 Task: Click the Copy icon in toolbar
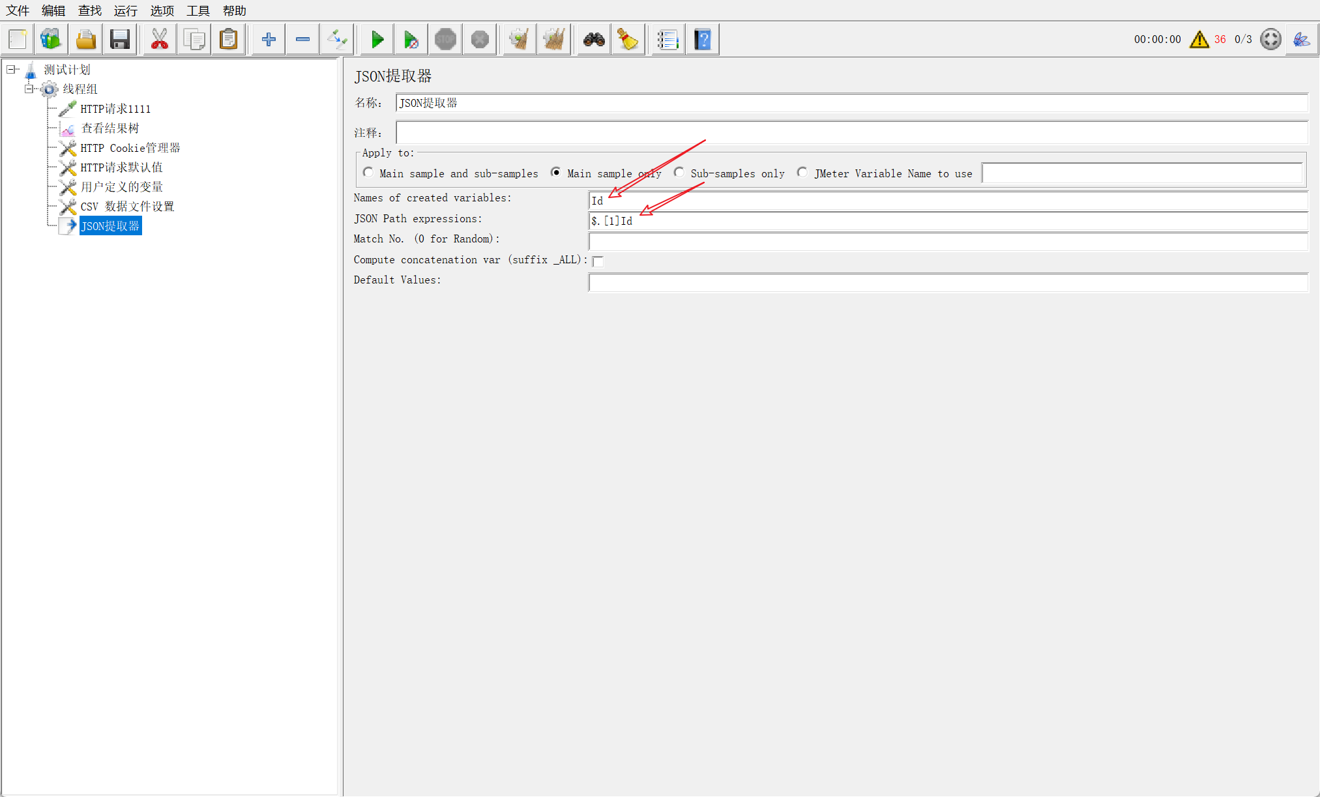(x=194, y=40)
